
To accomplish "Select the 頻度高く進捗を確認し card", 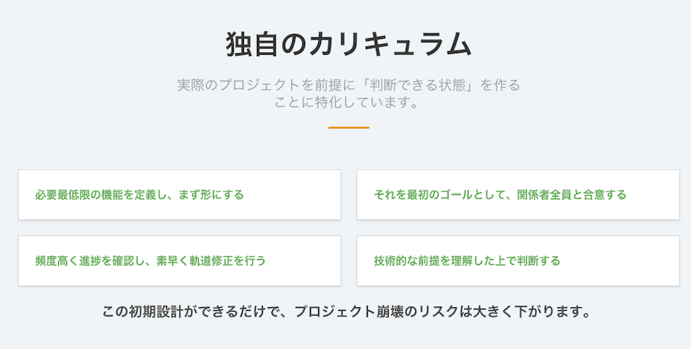I will (179, 260).
